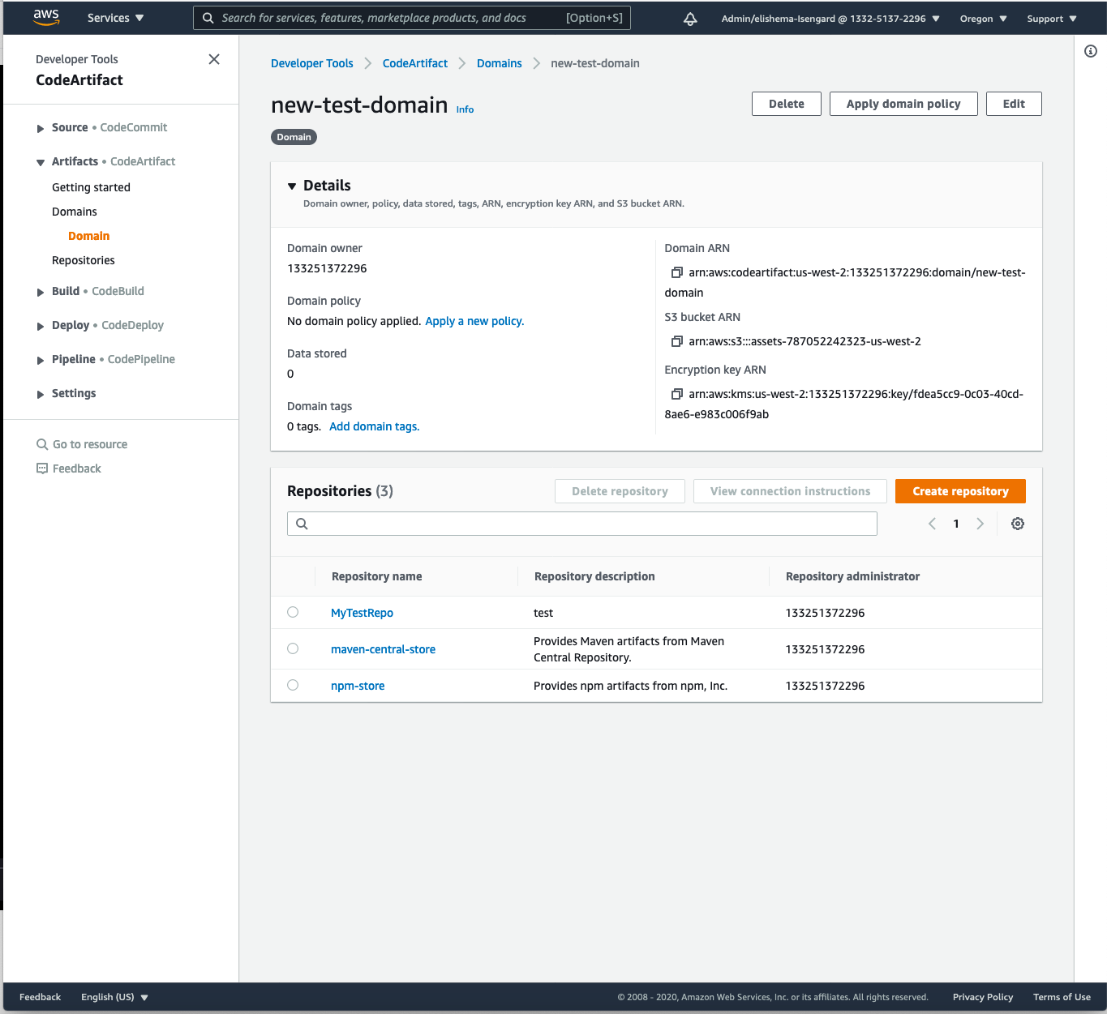This screenshot has height=1014, width=1107.
Task: Go to previous page of repositories
Action: 933,524
